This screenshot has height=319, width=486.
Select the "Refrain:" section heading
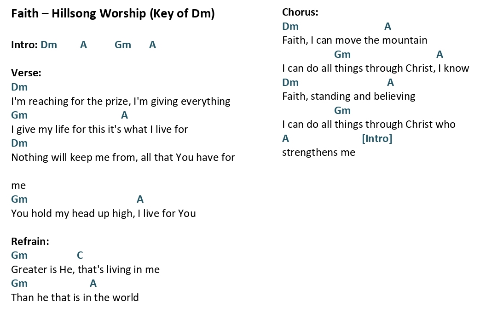(x=30, y=241)
